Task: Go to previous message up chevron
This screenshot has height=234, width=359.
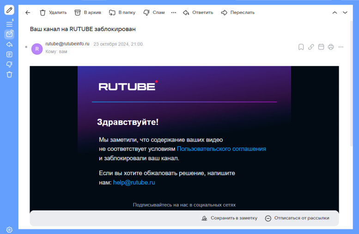Action: pyautogui.click(x=335, y=12)
